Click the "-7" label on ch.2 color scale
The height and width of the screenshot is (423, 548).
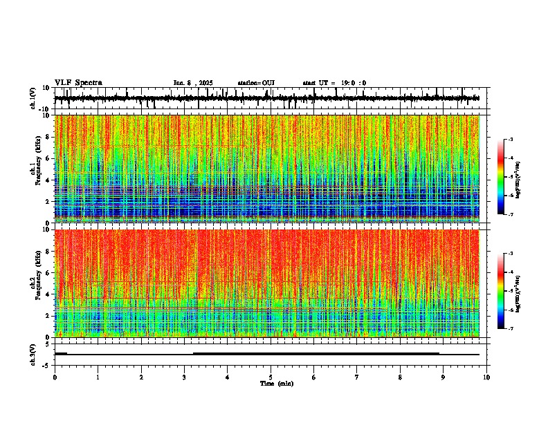point(510,328)
